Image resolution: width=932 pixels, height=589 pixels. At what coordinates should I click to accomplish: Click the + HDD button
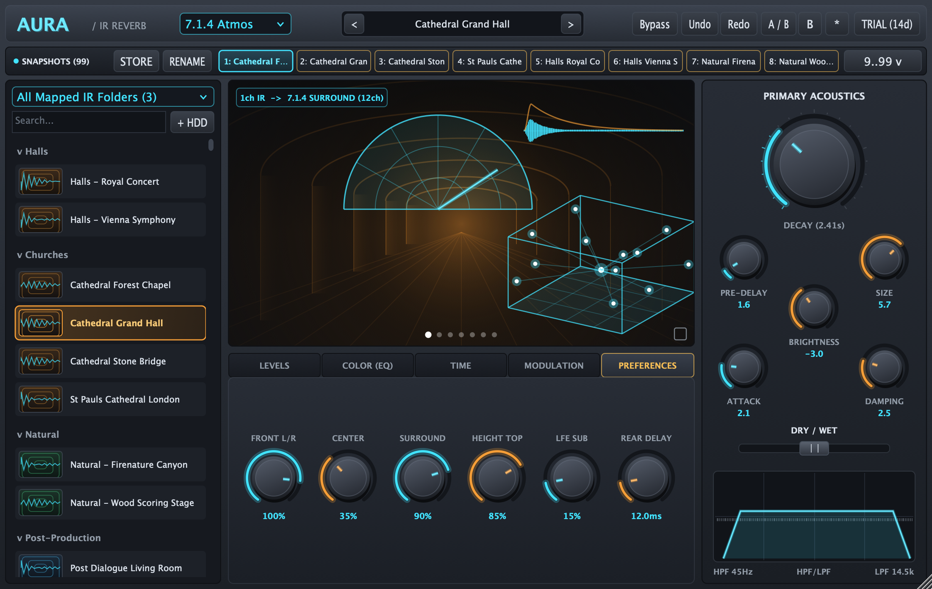point(192,122)
